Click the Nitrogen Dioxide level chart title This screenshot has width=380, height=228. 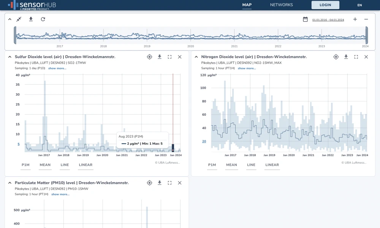click(254, 57)
